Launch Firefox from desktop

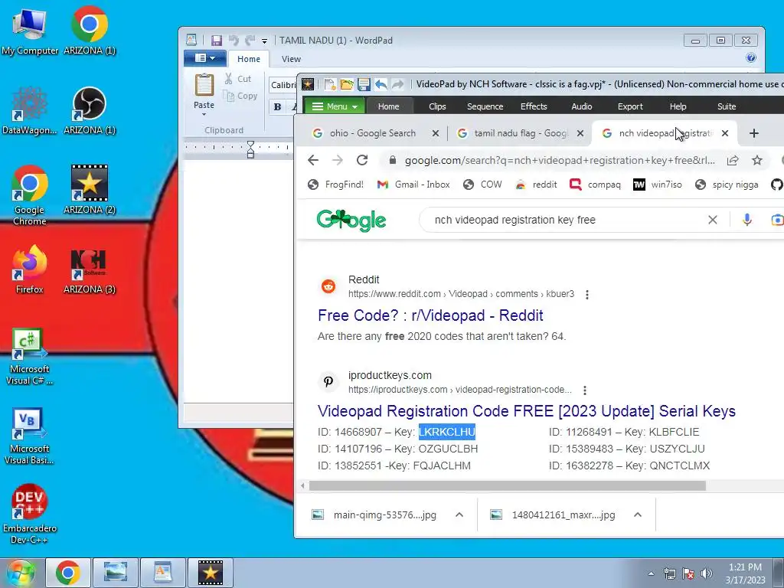30,269
